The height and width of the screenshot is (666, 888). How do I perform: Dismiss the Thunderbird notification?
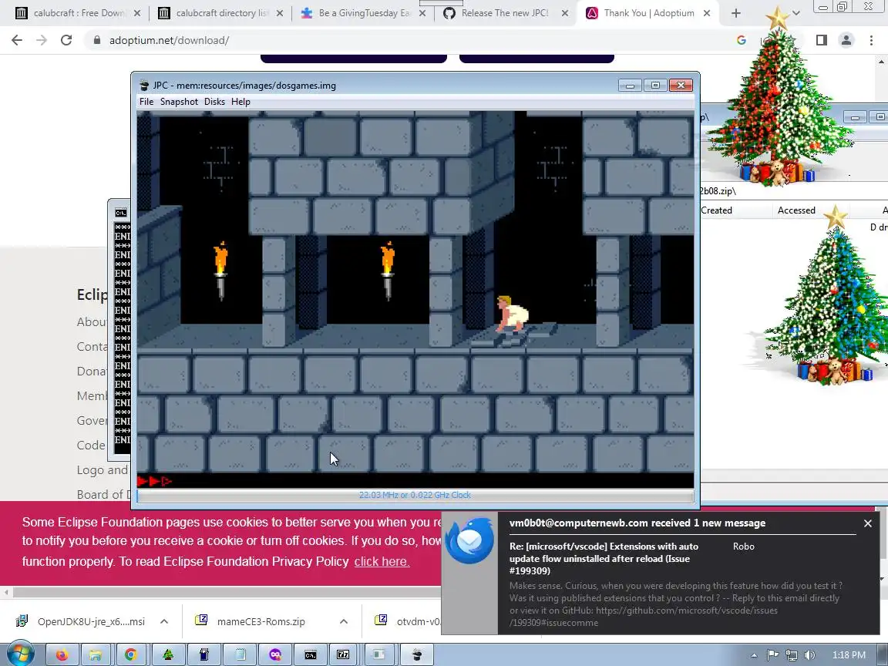pyautogui.click(x=868, y=523)
